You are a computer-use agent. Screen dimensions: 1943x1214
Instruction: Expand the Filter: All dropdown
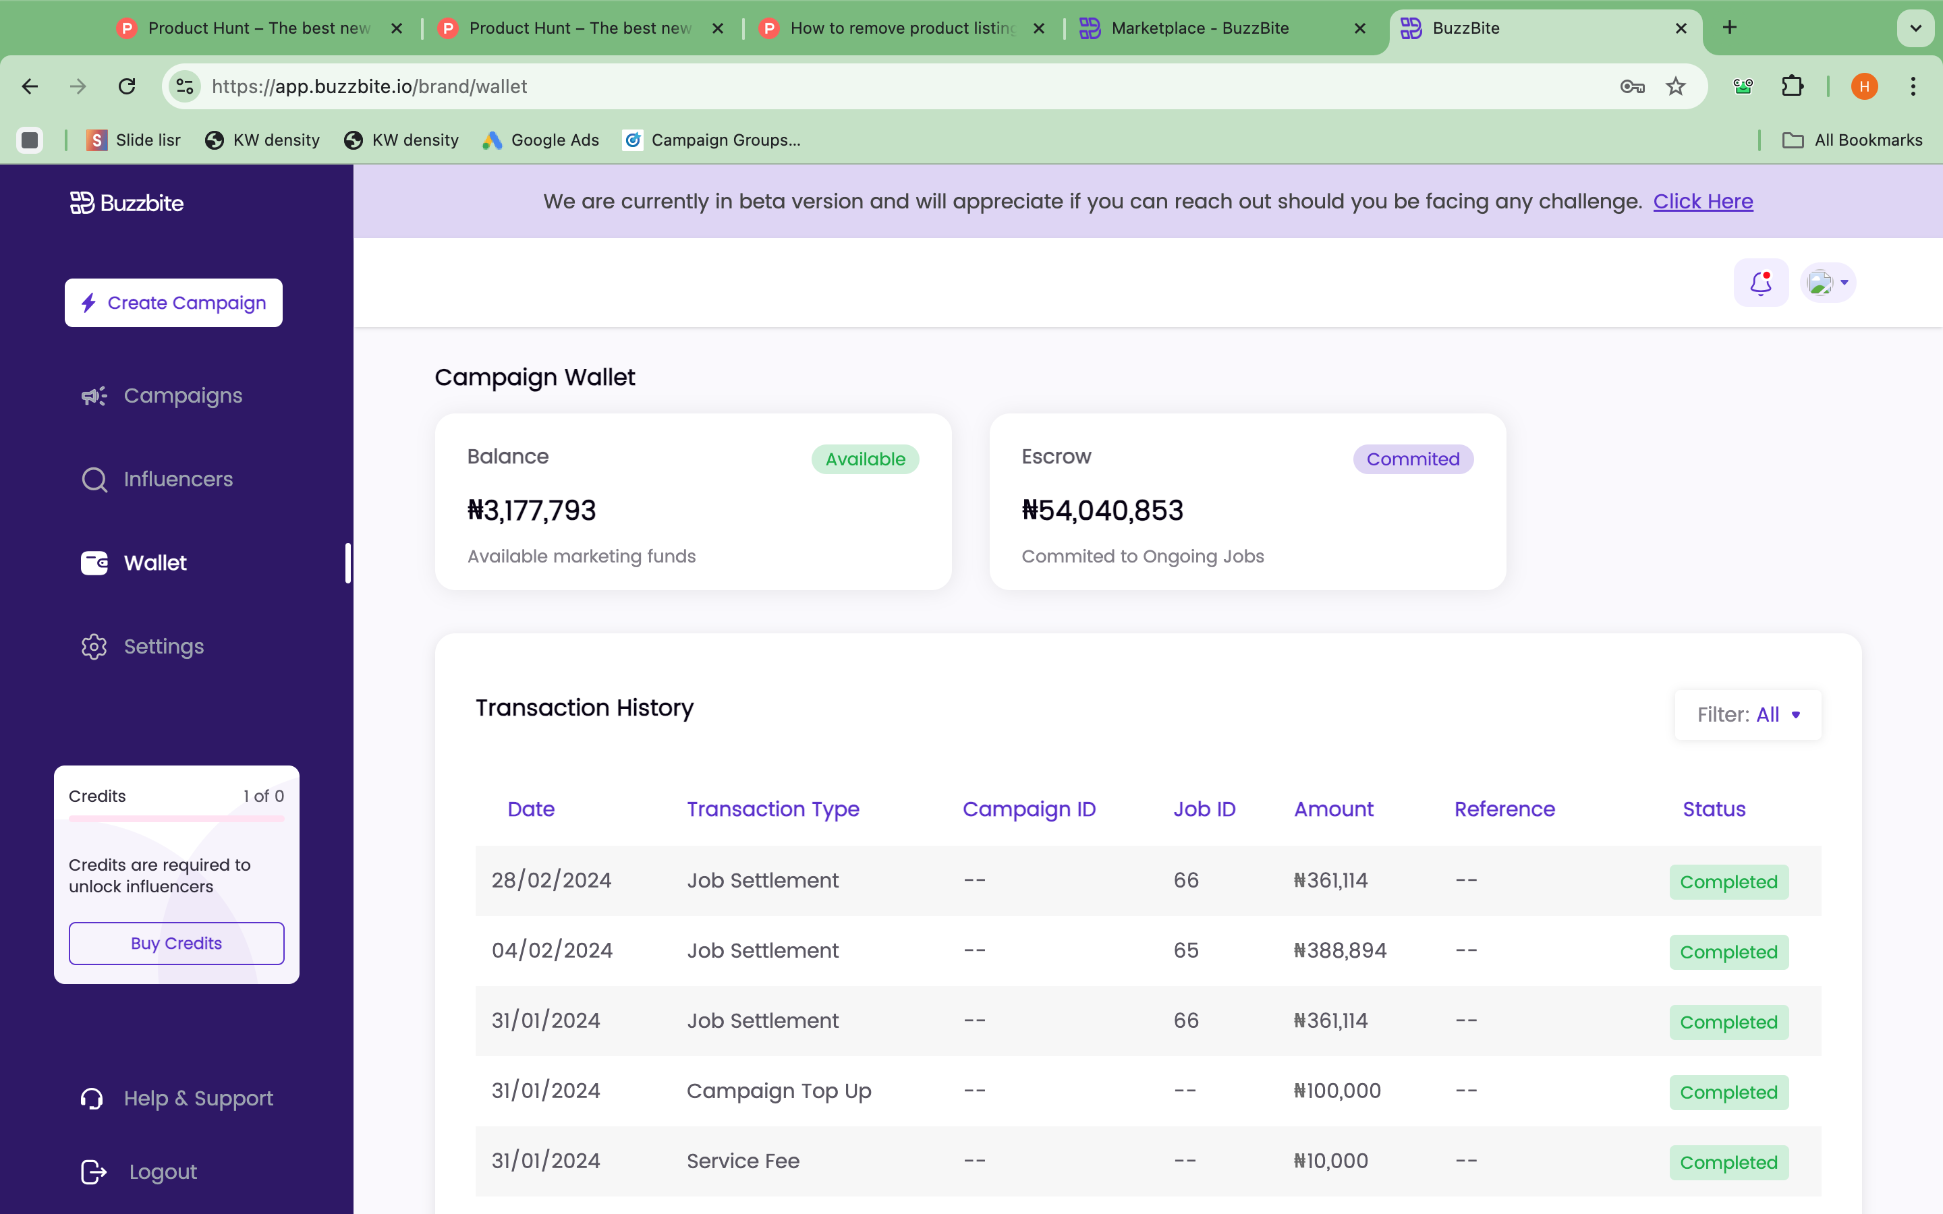(x=1748, y=715)
